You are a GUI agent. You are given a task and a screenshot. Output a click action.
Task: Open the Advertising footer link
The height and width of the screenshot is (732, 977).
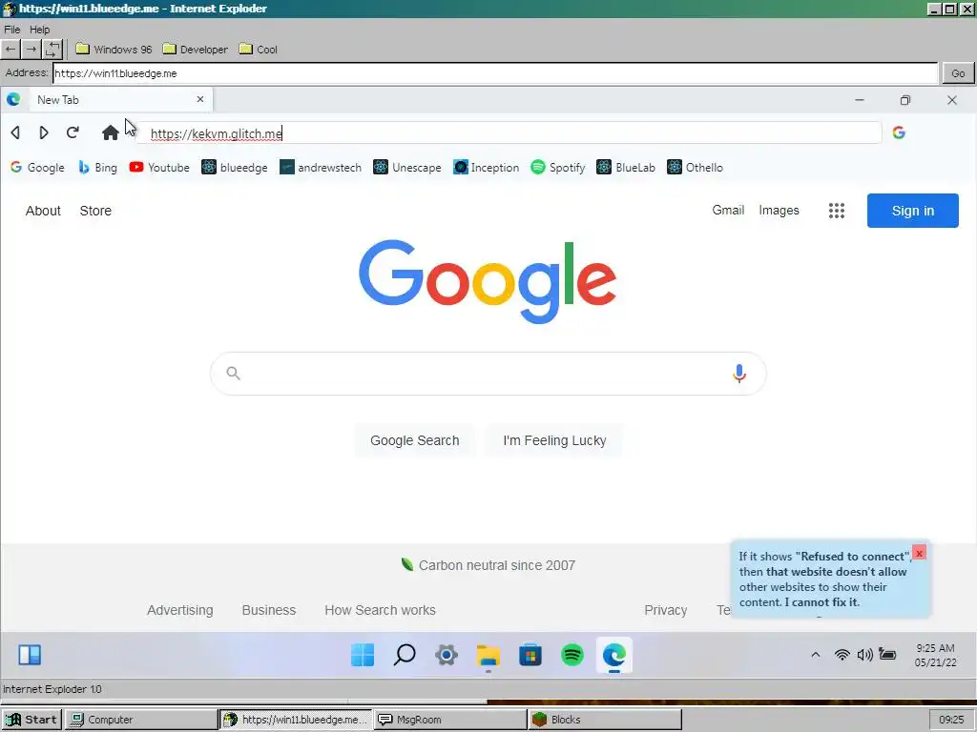tap(180, 610)
